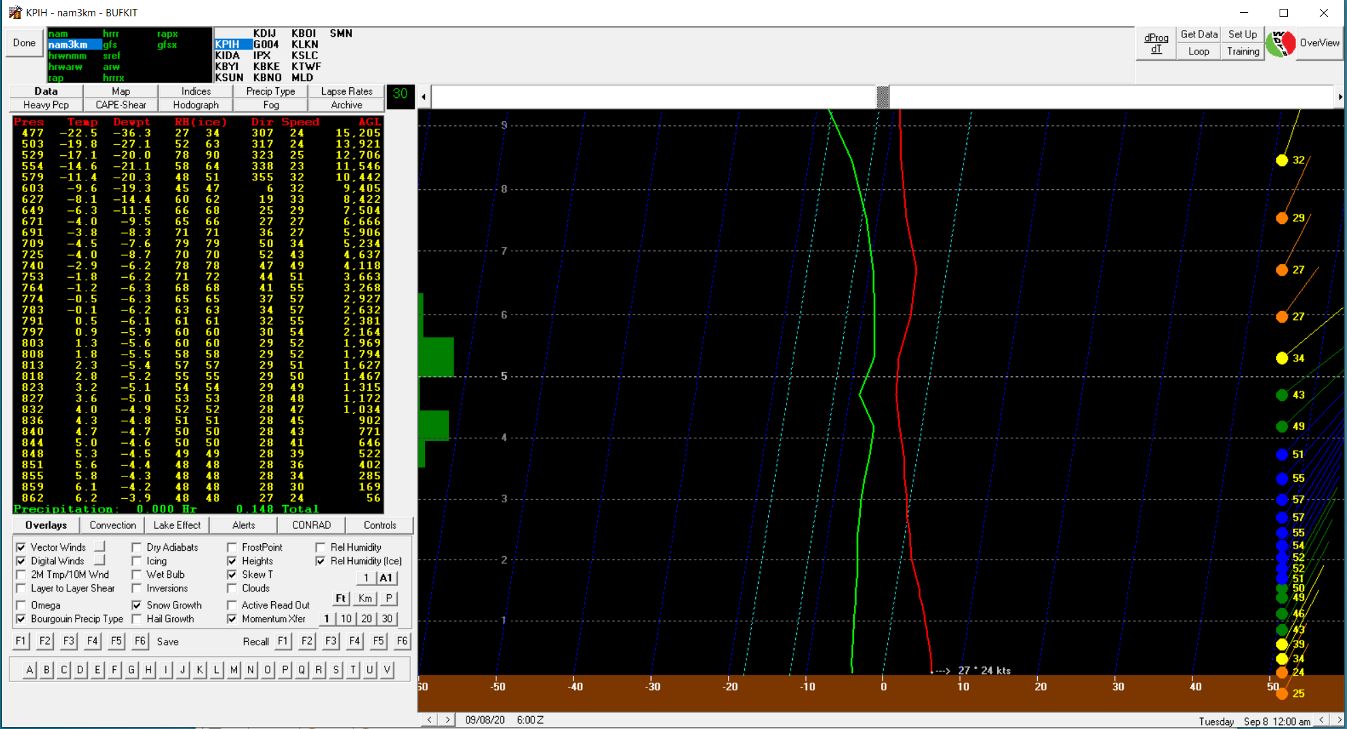Screen dimensions: 1347x729
Task: Click the Set Up button
Action: (1242, 35)
